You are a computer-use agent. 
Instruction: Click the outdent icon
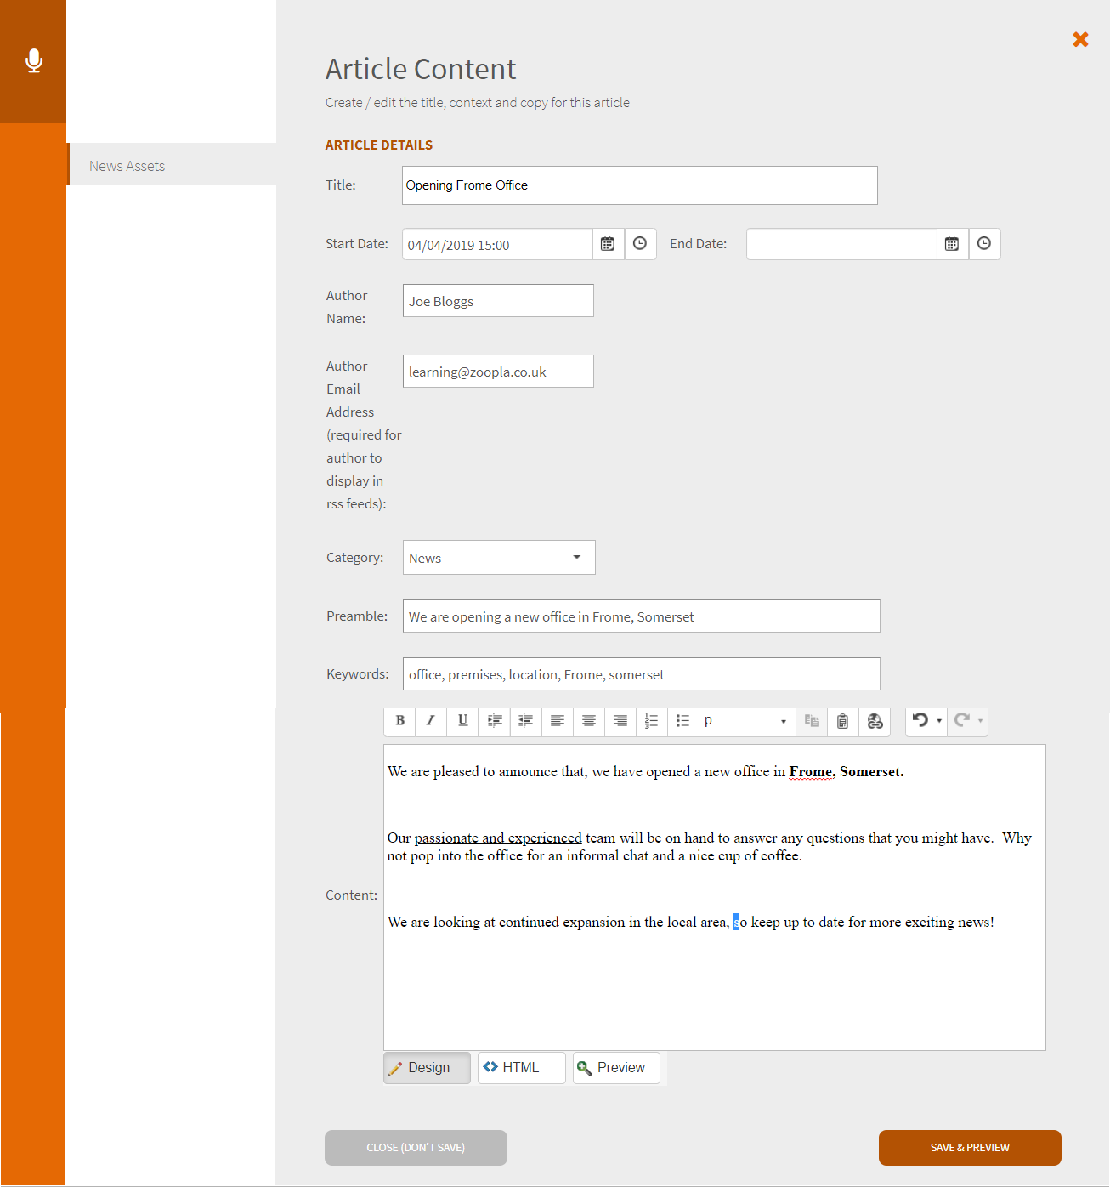point(526,721)
